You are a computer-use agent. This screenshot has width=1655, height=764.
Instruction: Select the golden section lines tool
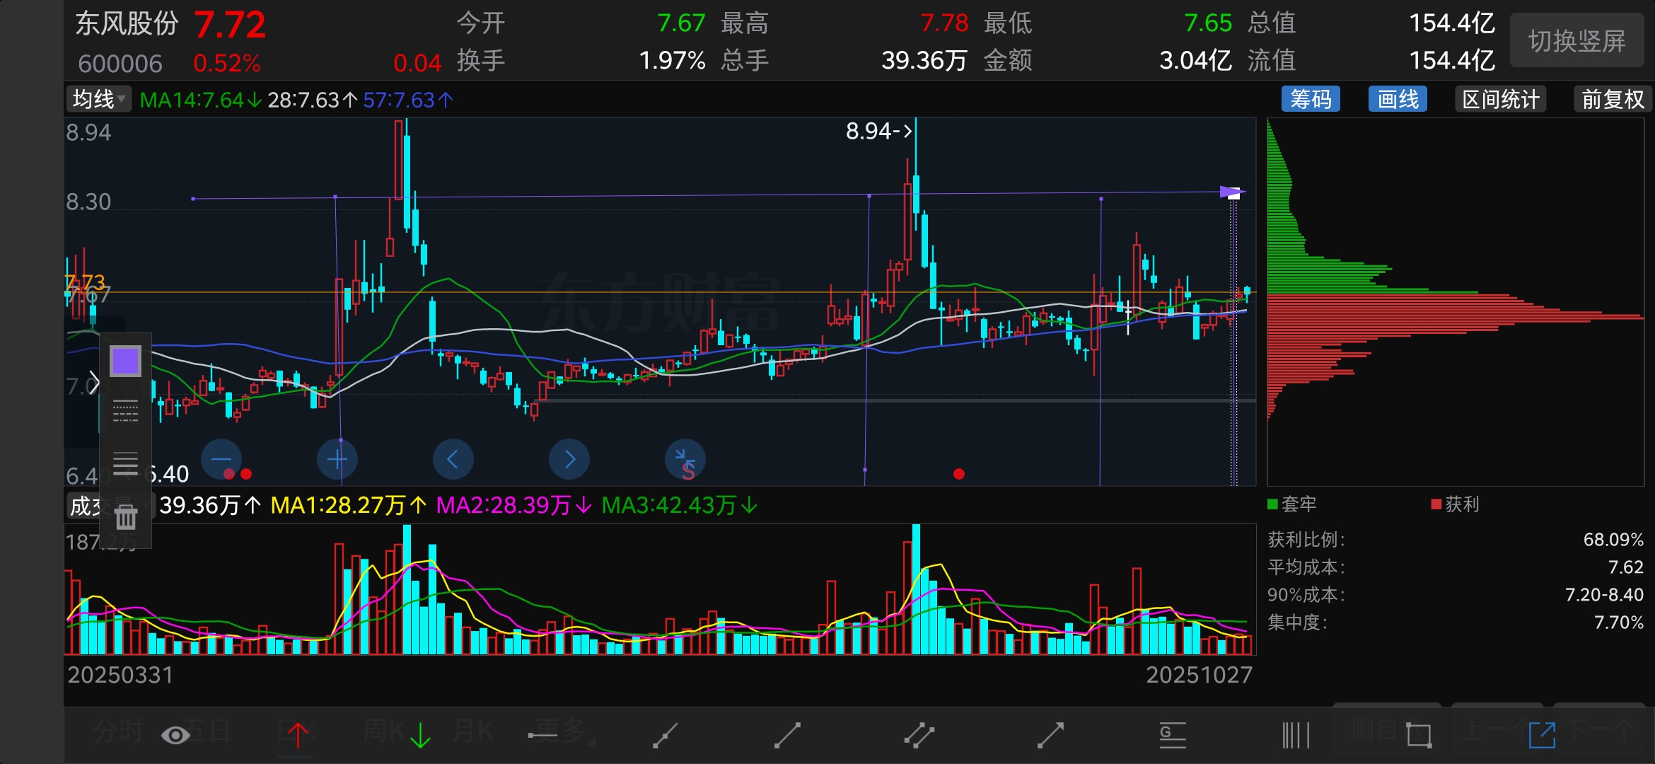pos(1172,736)
